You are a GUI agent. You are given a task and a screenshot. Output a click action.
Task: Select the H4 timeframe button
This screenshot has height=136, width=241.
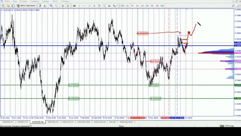[132, 6]
